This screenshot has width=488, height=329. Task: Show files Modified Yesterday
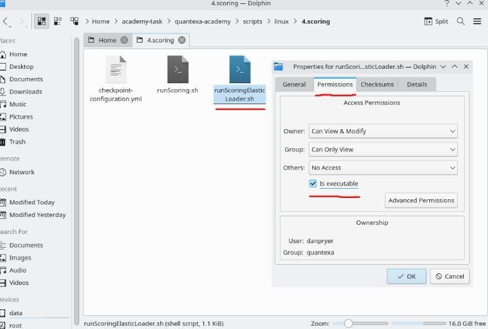[37, 215]
